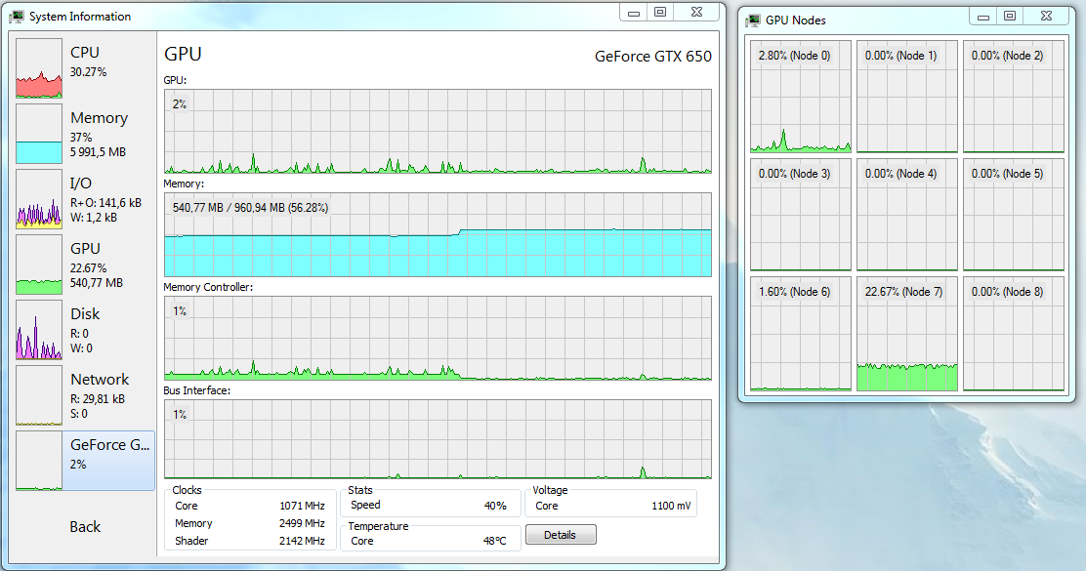Click the R+O: 141,6 kB value
This screenshot has width=1086, height=571.
tap(105, 203)
